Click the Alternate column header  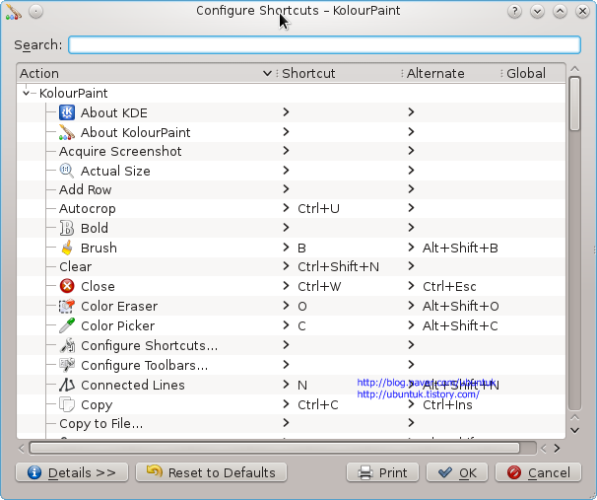coord(451,73)
